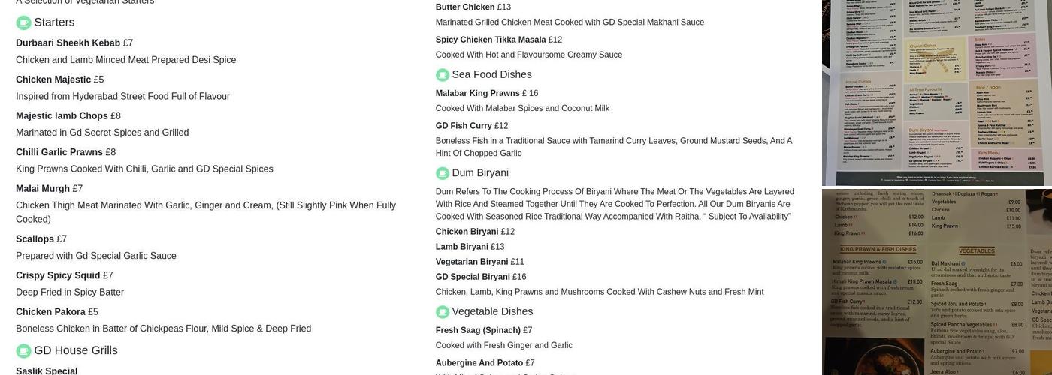Select Spicy Chicken Tikka Masala
1052x375 pixels.
[491, 40]
